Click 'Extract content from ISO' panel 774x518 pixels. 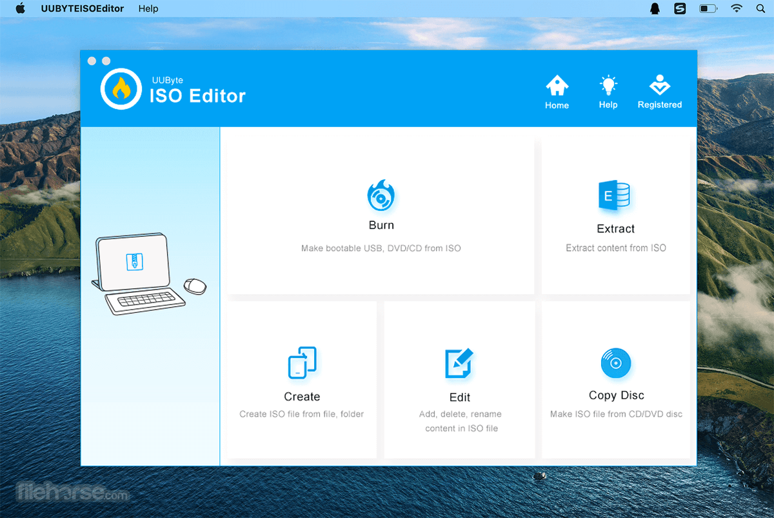(615, 248)
